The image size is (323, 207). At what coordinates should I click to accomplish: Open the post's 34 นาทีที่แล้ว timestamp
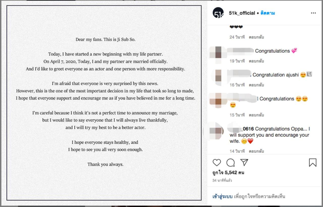[222, 181]
